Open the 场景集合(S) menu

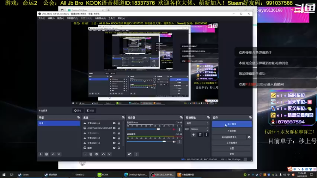tap(100, 18)
